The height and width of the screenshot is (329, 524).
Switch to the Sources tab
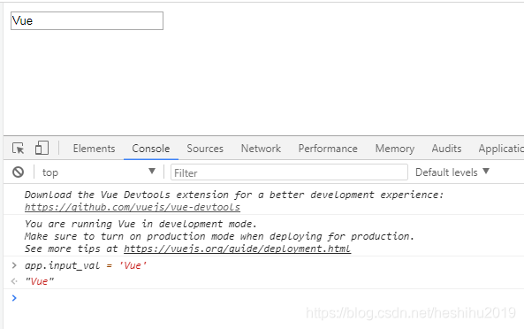[x=205, y=149]
